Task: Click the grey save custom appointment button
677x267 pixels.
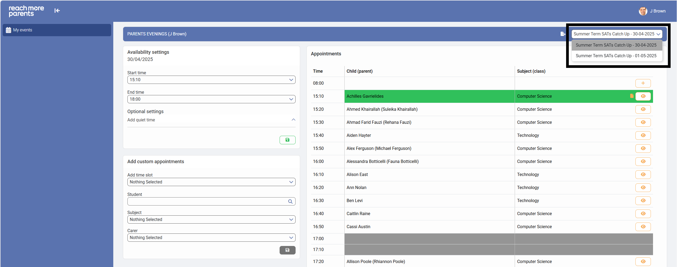Action: tap(287, 250)
